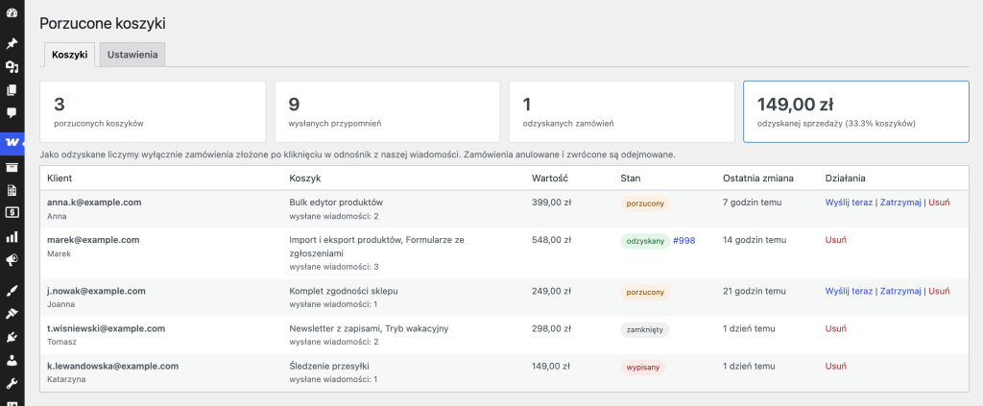Open Comments speech bubble sidebar icon

pyautogui.click(x=12, y=113)
